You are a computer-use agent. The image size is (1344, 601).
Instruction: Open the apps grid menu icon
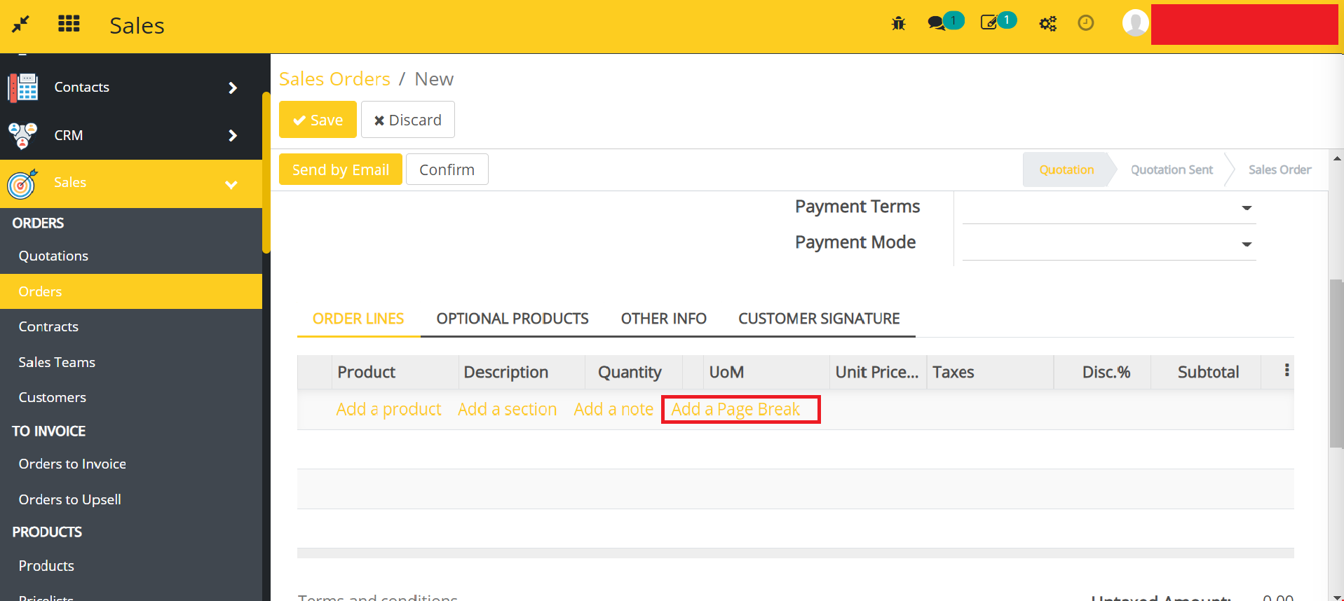point(69,24)
